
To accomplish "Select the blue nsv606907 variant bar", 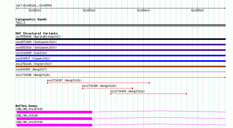I will [x=120, y=61].
